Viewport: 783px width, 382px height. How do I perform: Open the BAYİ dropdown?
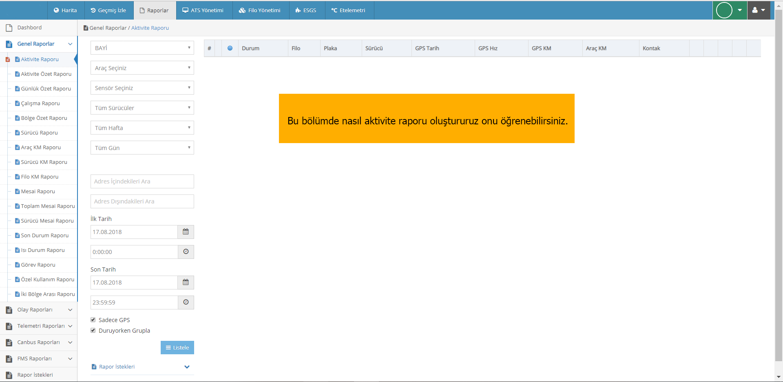(x=142, y=48)
